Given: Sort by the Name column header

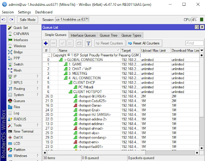Looking at the screenshot, I should [x=89, y=50].
